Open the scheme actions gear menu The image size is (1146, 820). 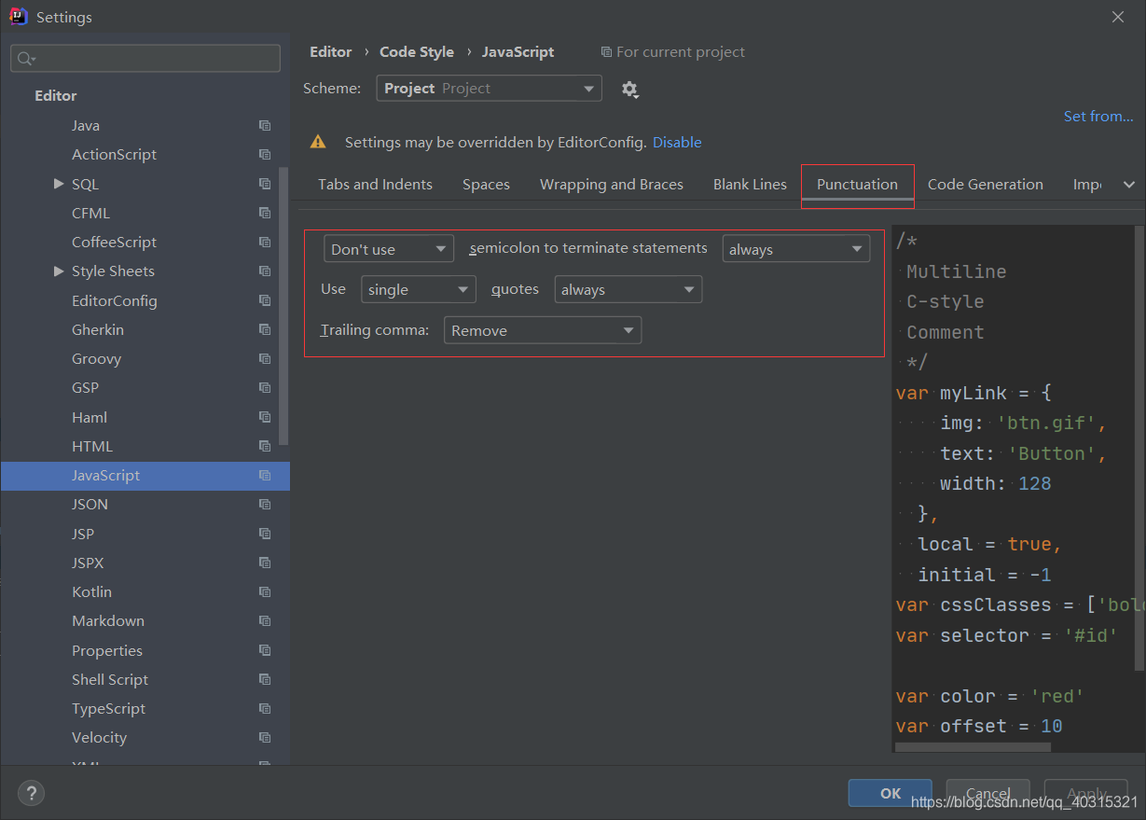(629, 89)
